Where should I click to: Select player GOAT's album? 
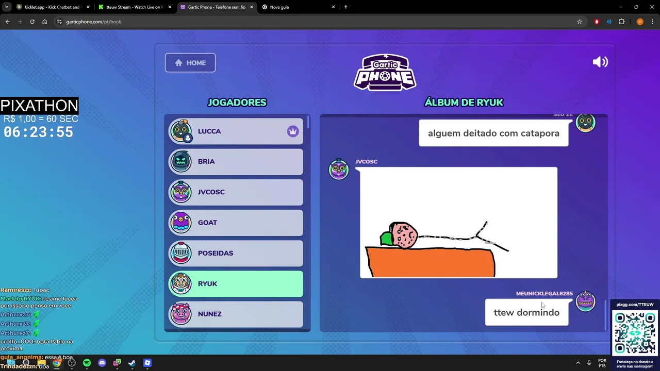click(236, 223)
